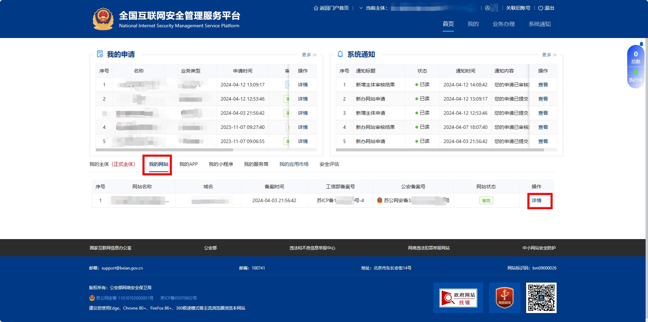Open 公安部 footer link
Viewport: 648px width, 322px height.
pos(210,248)
